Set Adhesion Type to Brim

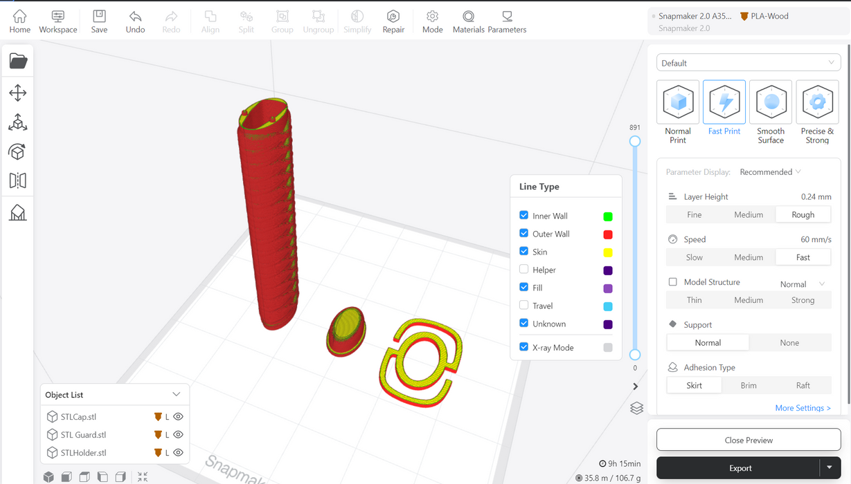749,386
